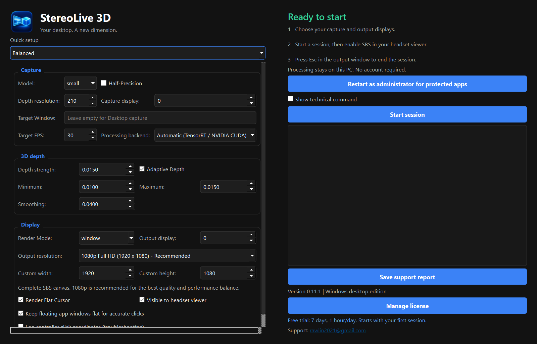Click the Target Window input field
This screenshot has width=537, height=344.
[160, 118]
